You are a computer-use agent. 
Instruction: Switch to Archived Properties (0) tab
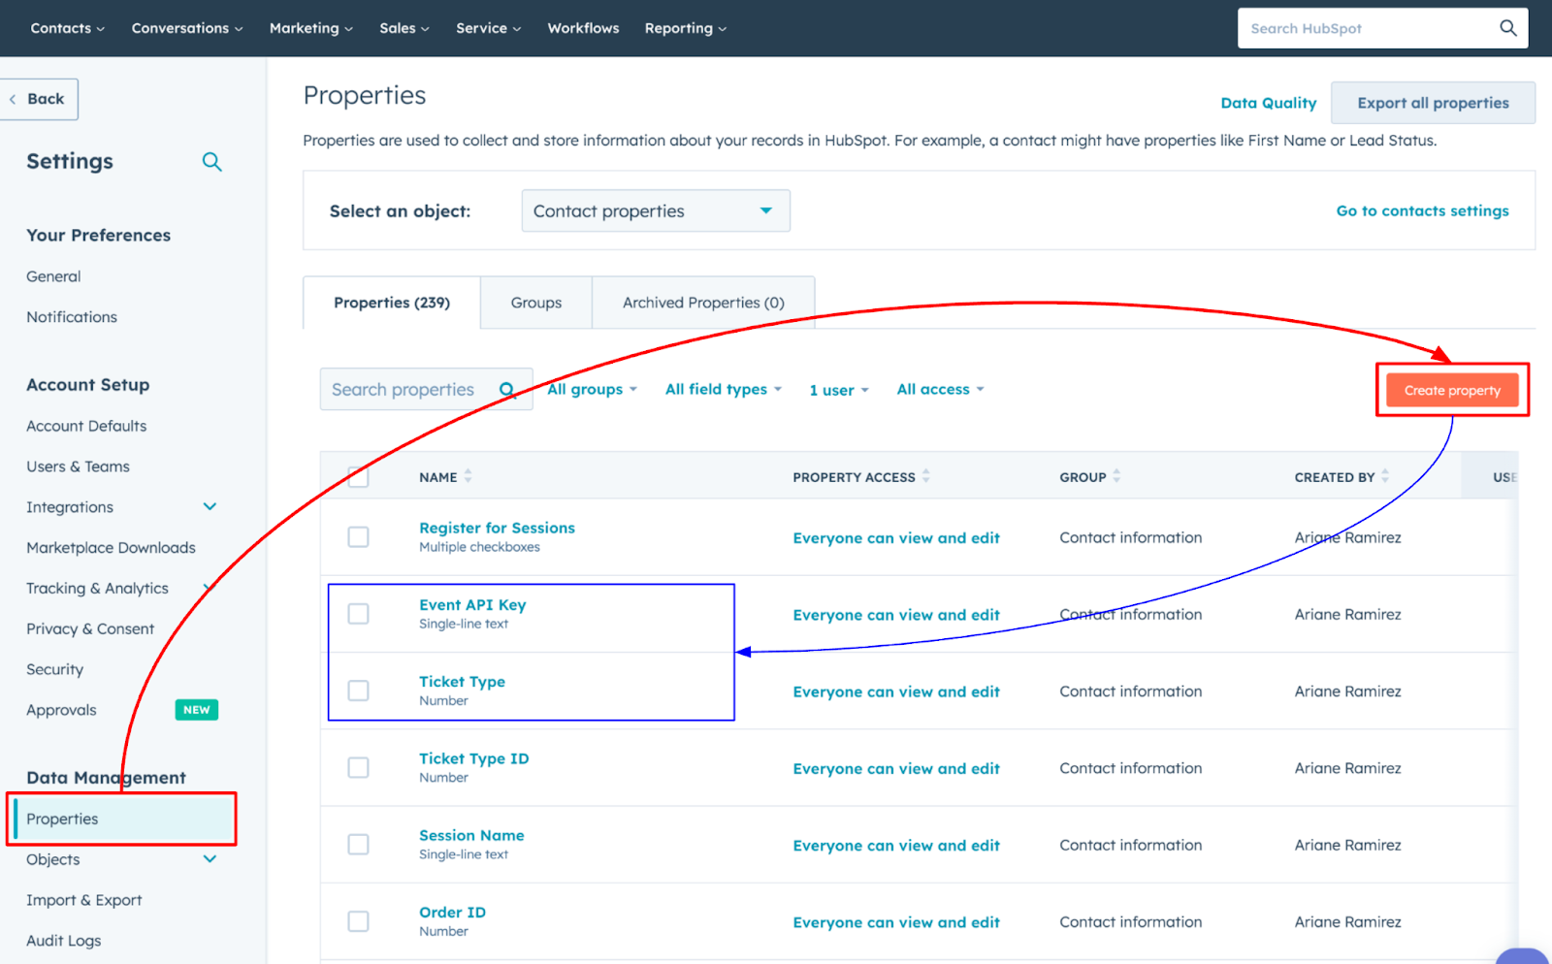[703, 303]
